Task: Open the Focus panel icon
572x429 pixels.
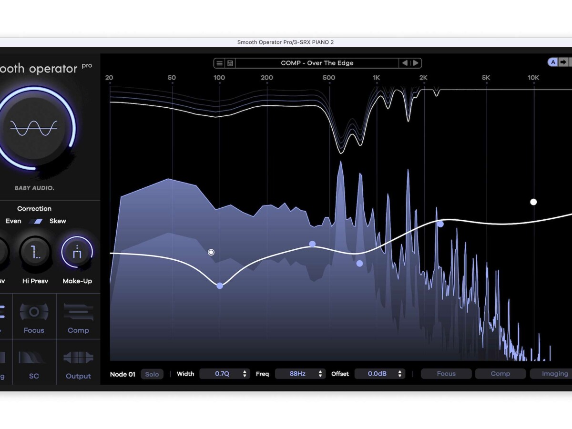Action: click(34, 312)
